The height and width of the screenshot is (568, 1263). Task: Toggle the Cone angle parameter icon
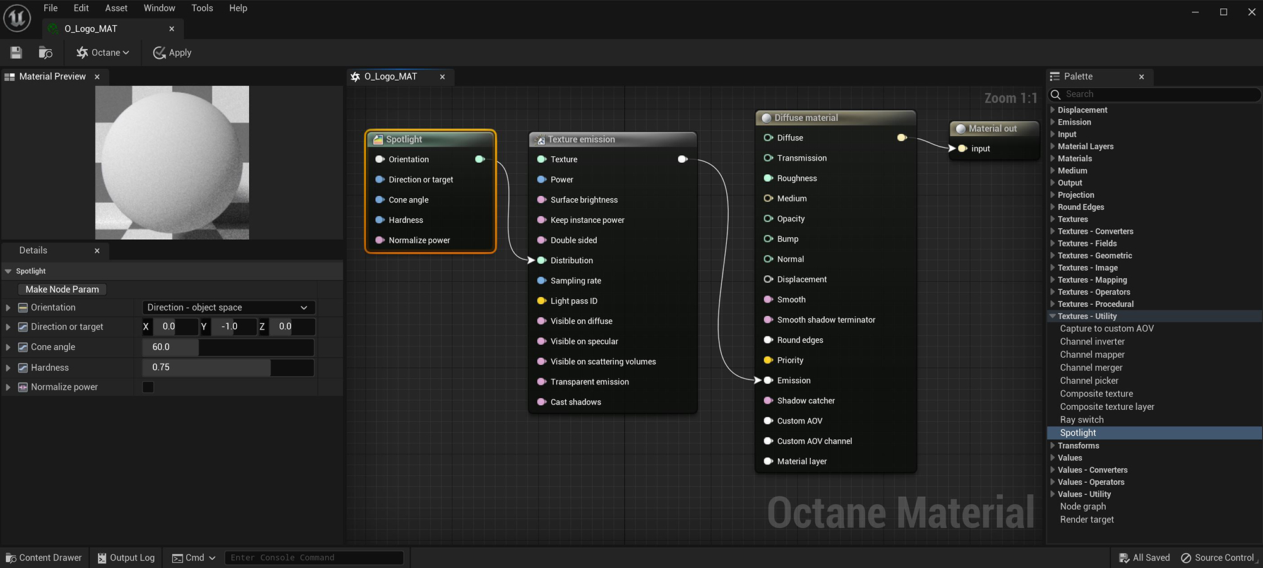[23, 347]
